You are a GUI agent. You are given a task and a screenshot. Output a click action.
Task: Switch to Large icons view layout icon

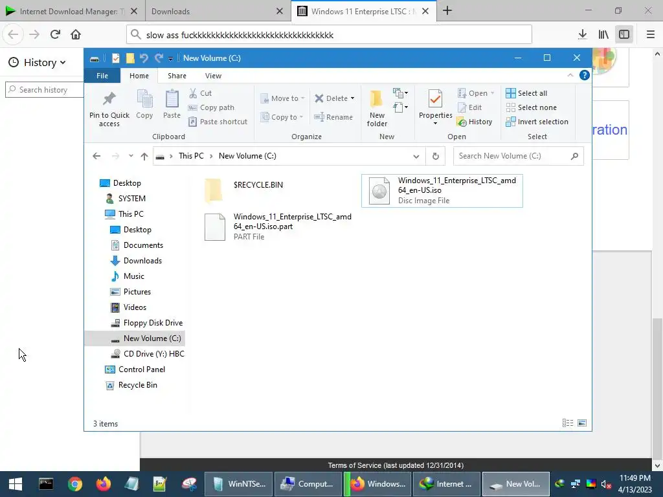coord(582,423)
